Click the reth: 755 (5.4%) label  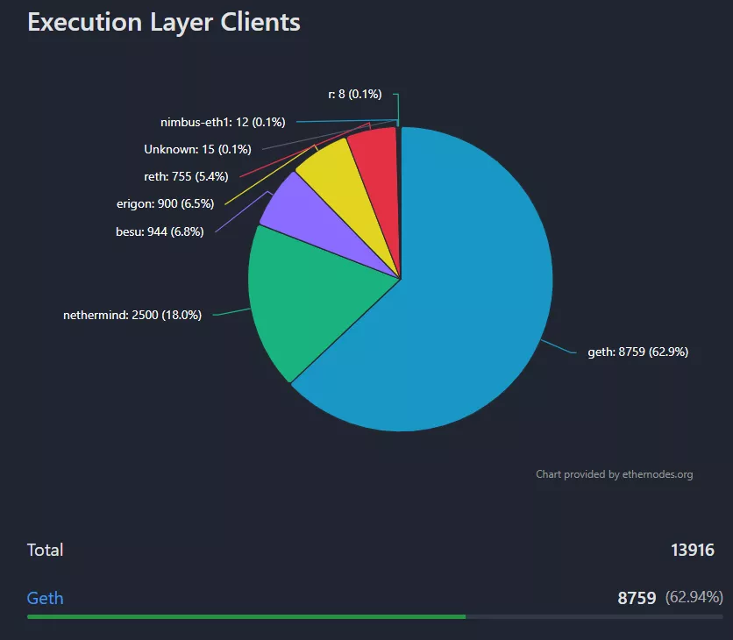186,176
